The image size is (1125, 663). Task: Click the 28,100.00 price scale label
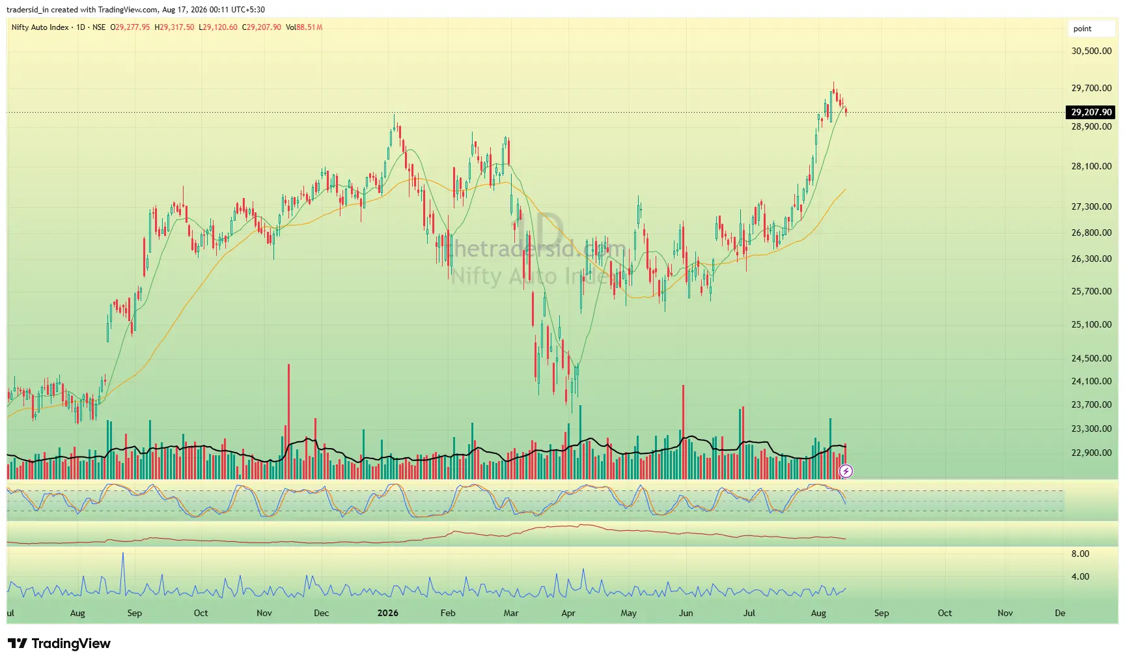click(x=1092, y=166)
